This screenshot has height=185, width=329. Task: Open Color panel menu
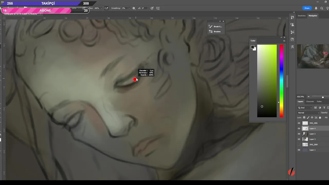click(x=284, y=41)
